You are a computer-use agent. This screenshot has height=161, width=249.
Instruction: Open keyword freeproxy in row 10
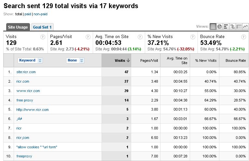[x=24, y=156]
